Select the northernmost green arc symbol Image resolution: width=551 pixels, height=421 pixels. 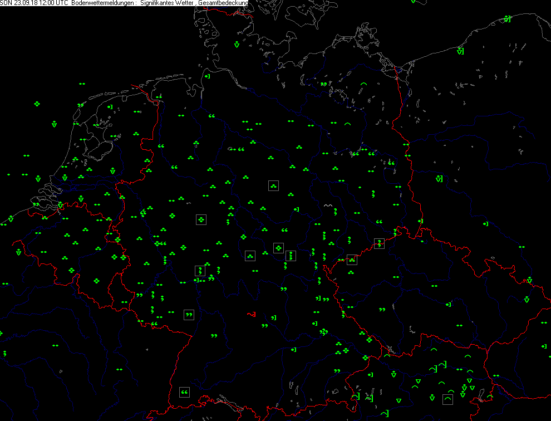coord(363,84)
